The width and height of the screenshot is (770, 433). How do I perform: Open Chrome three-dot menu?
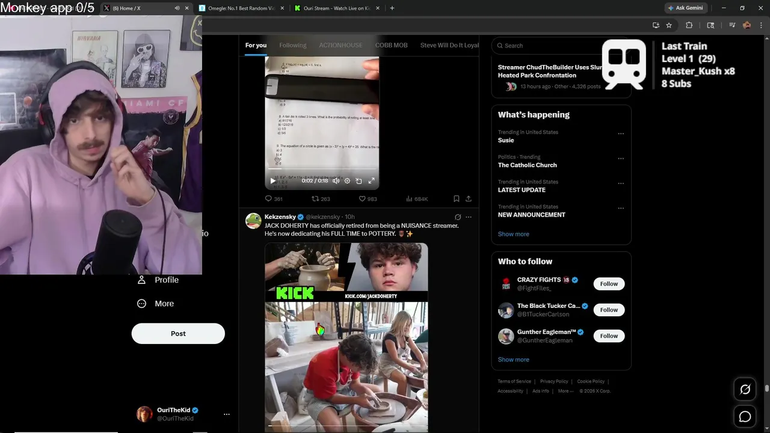pyautogui.click(x=761, y=25)
